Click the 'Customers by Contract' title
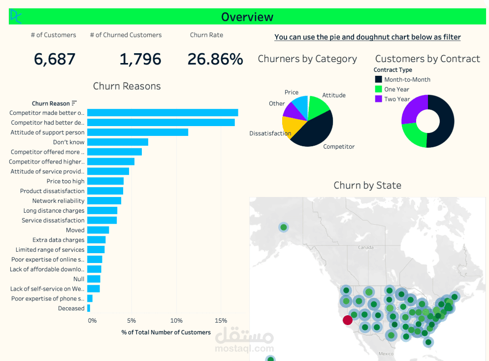 pyautogui.click(x=427, y=59)
